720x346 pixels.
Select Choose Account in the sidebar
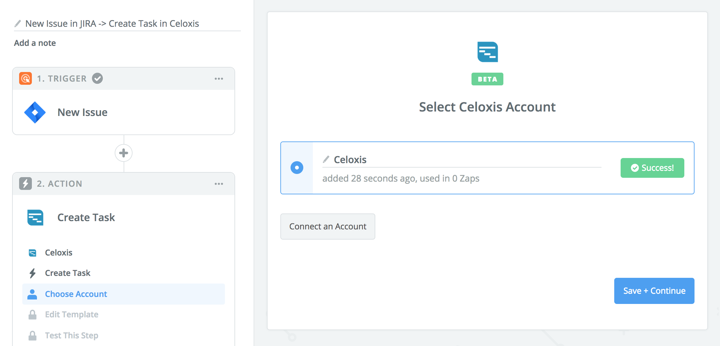click(76, 294)
